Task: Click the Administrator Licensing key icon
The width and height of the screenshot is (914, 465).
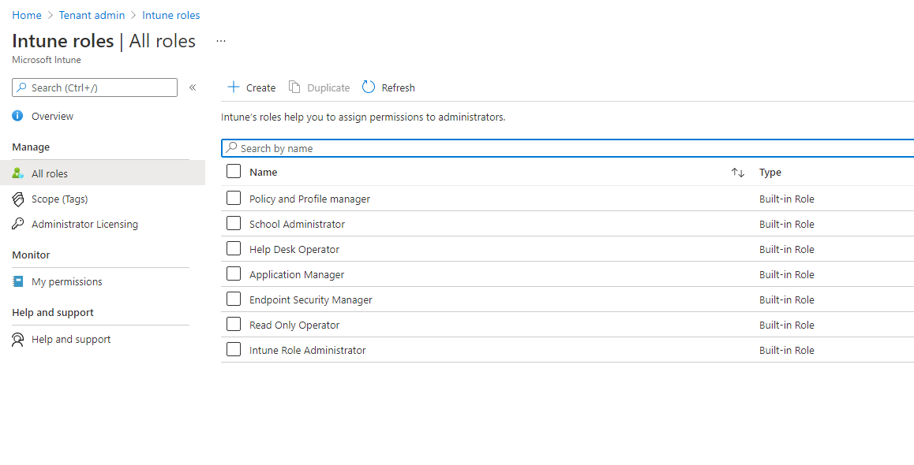Action: point(18,224)
